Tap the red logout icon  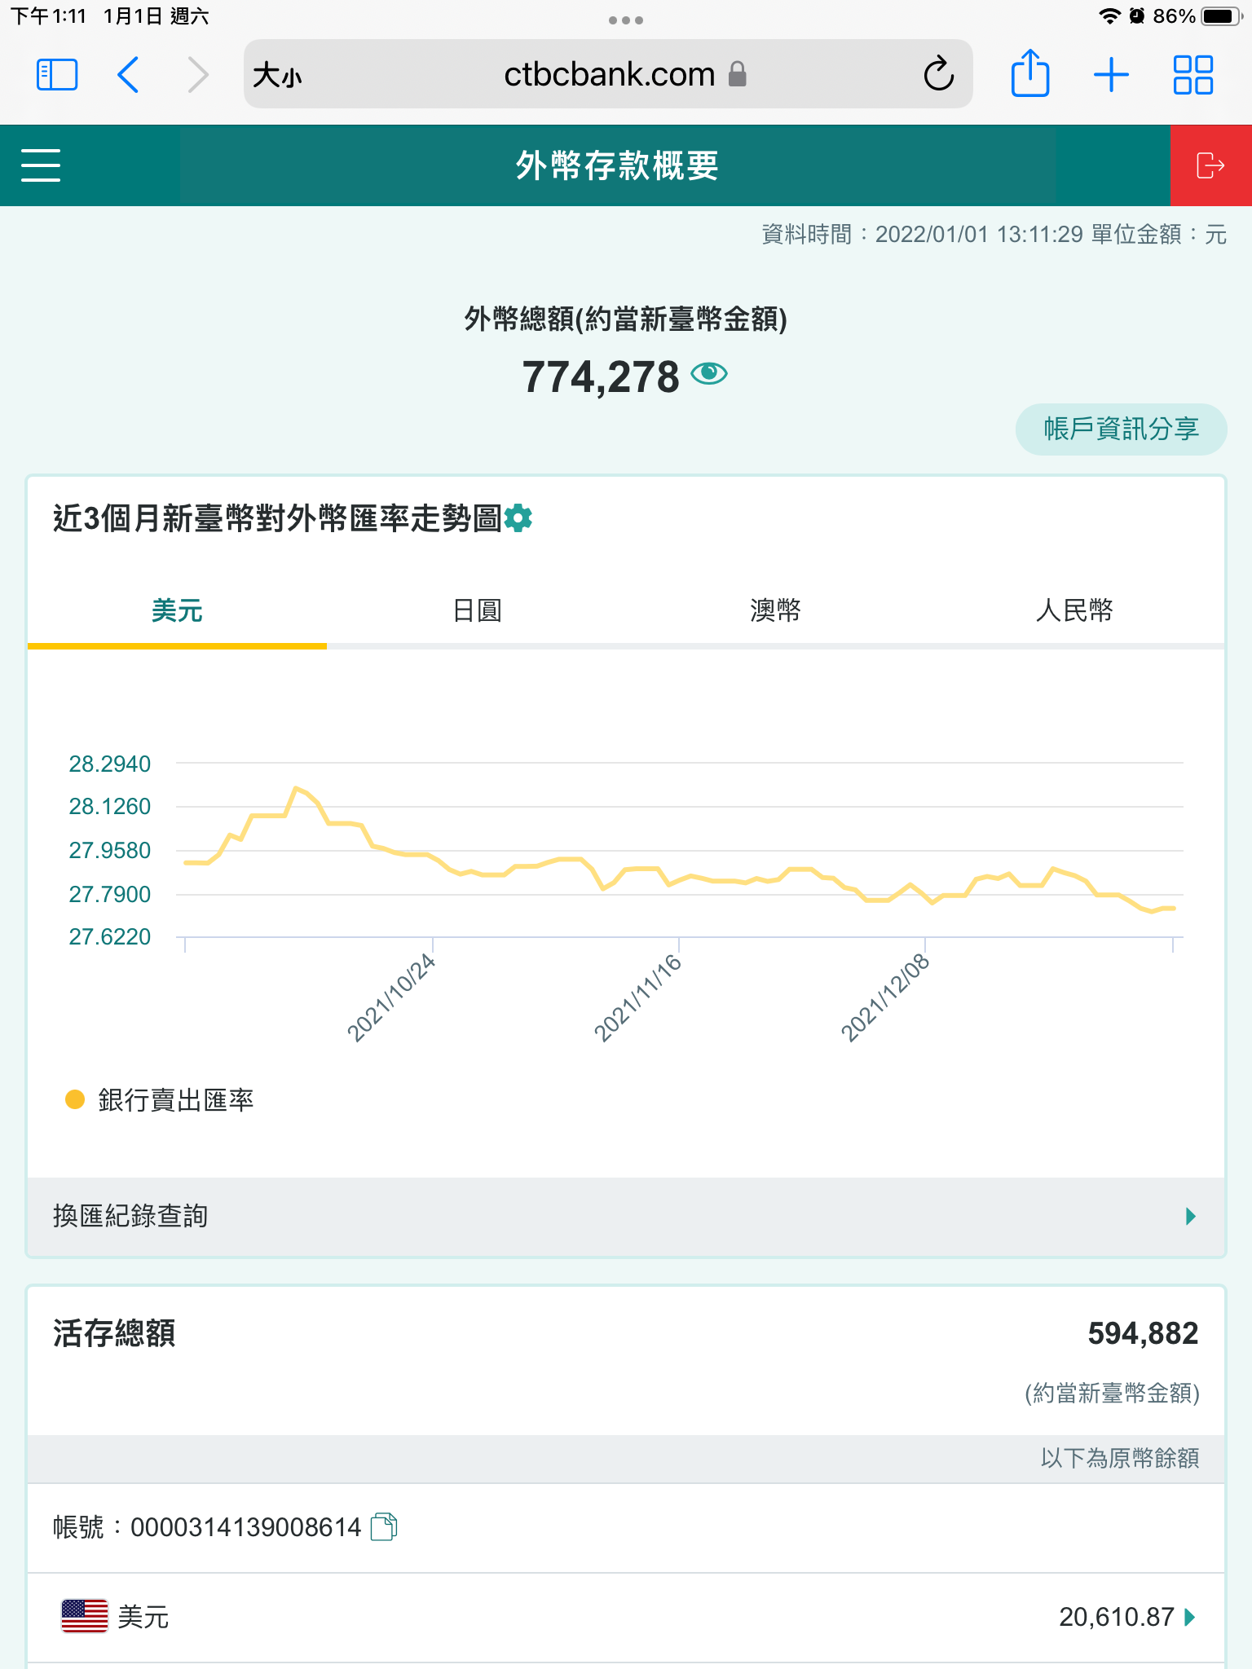1210,165
